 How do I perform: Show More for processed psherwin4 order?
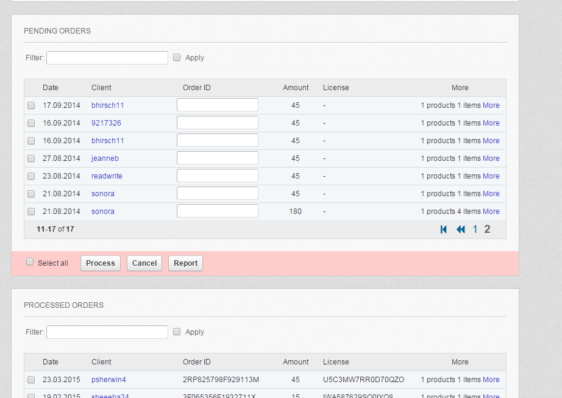point(491,380)
